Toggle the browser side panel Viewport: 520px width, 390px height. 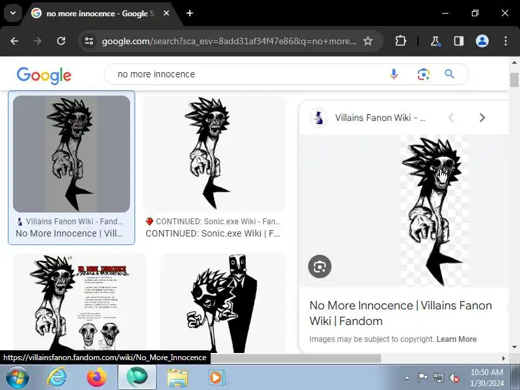459,41
